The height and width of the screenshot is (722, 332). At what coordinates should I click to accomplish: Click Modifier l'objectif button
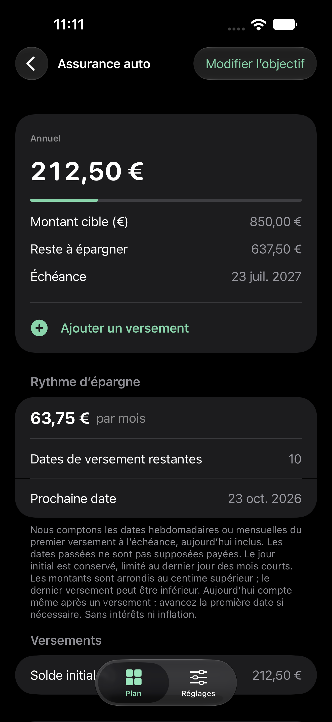coord(255,64)
